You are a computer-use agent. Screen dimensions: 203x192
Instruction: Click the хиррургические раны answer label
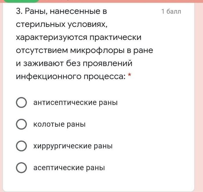click(x=73, y=146)
